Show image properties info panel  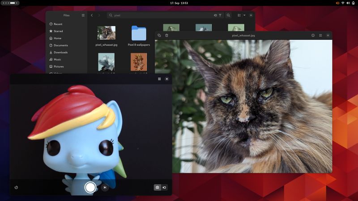(313, 35)
